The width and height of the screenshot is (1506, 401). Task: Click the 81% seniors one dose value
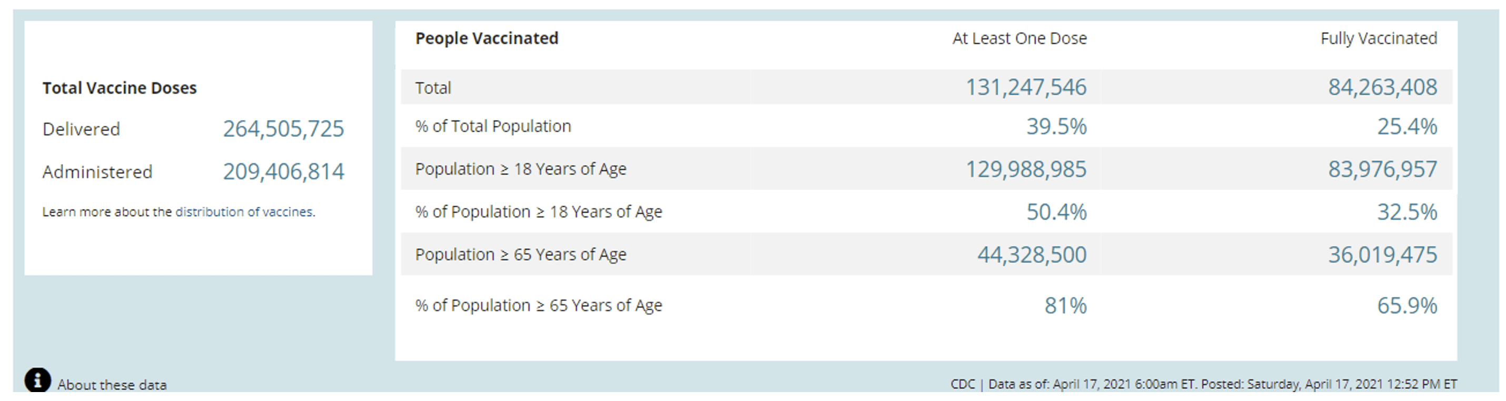(x=1066, y=305)
